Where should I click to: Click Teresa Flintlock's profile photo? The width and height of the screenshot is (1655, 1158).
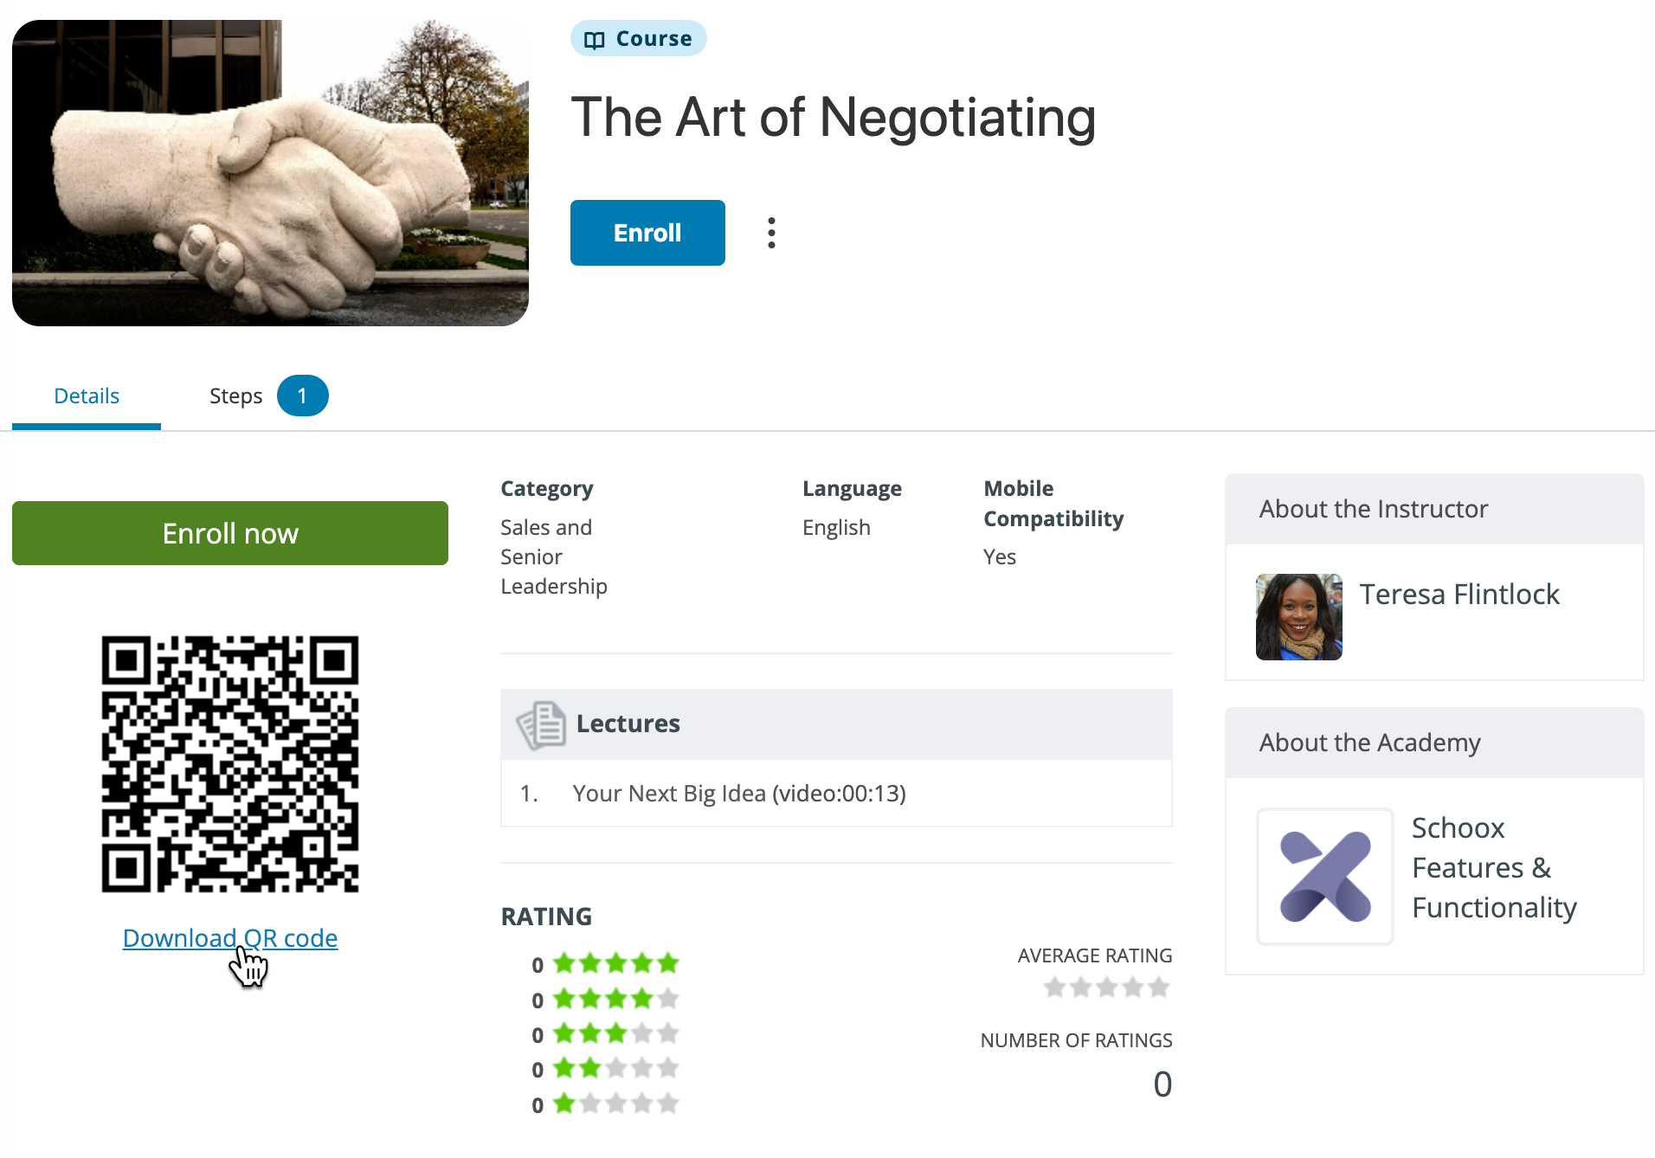(1299, 617)
